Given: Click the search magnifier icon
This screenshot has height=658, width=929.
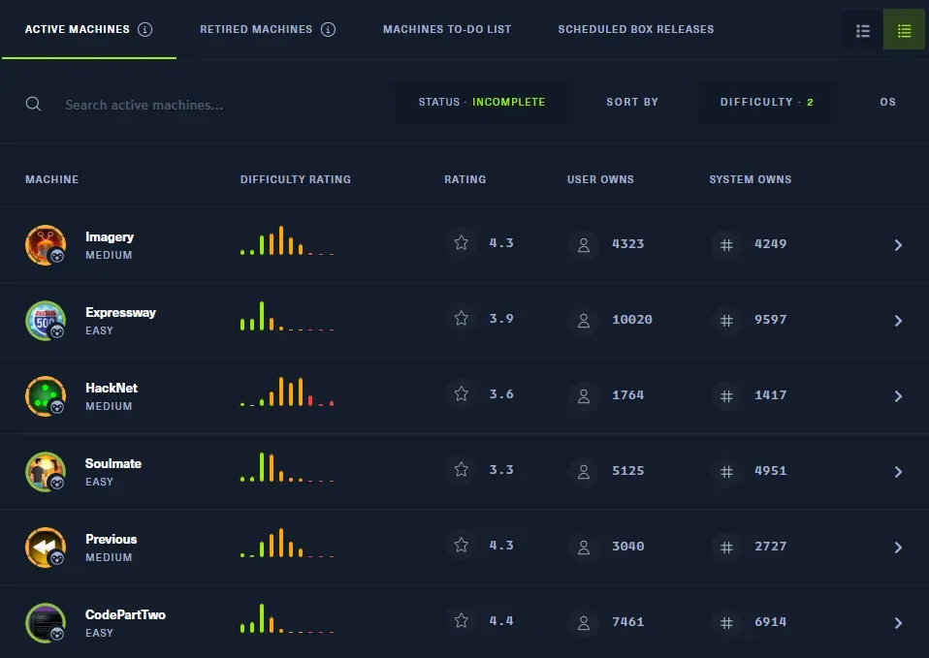Looking at the screenshot, I should (34, 104).
